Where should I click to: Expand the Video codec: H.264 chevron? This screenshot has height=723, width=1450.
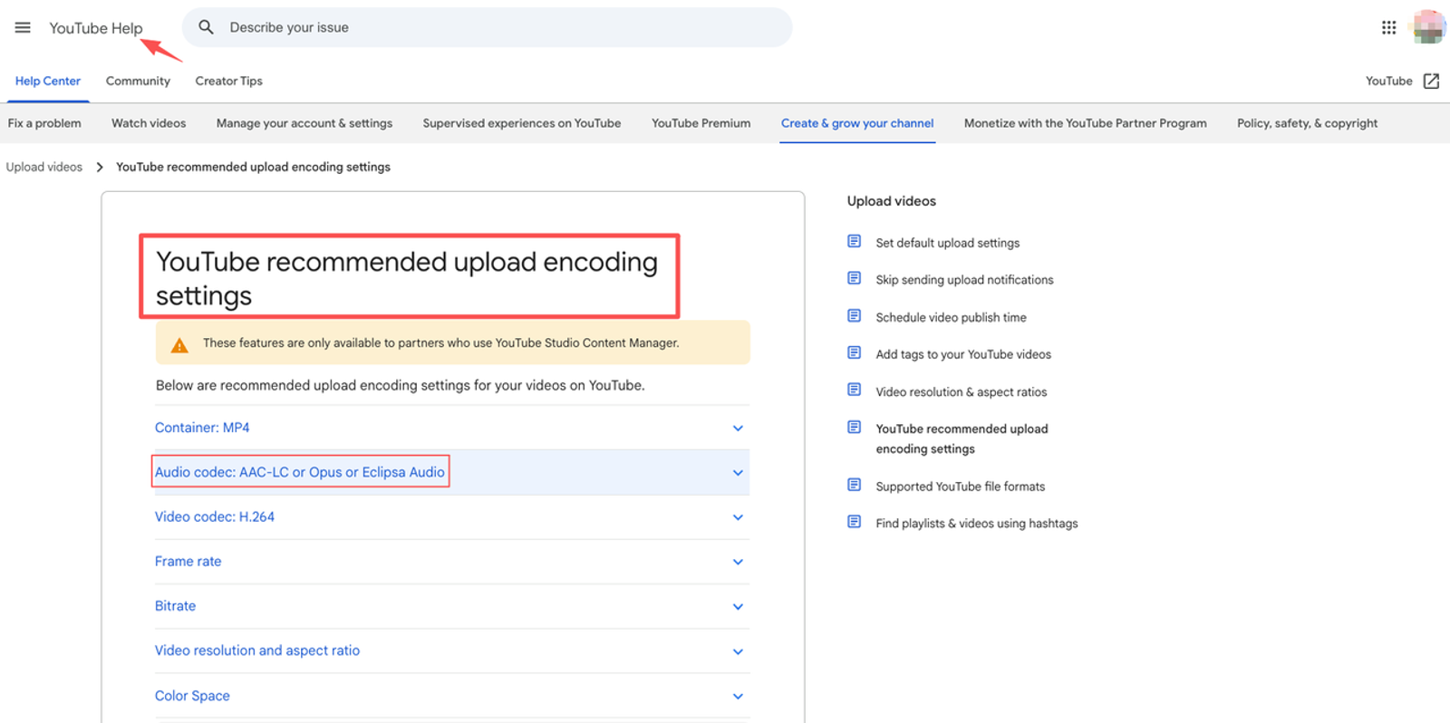click(738, 517)
